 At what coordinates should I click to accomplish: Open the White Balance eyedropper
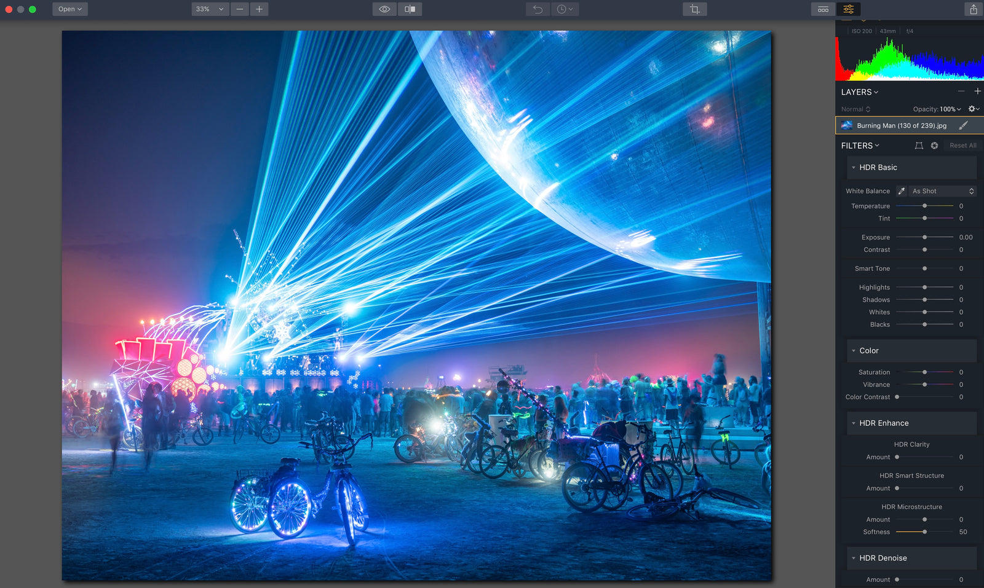[x=901, y=191]
